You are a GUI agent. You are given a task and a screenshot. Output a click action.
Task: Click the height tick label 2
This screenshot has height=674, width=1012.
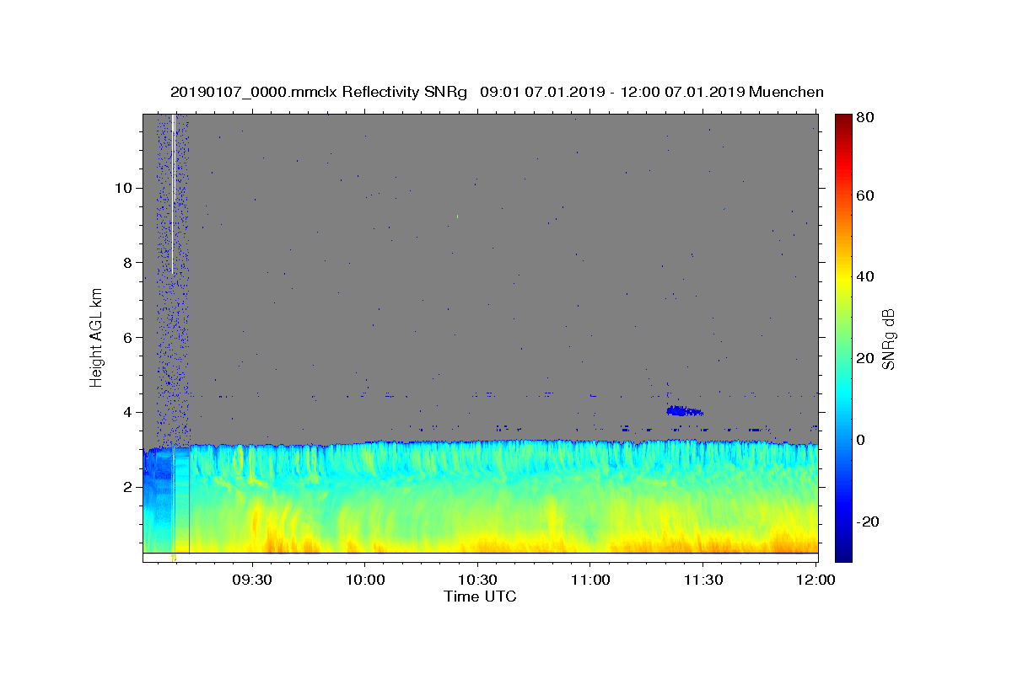pyautogui.click(x=126, y=487)
